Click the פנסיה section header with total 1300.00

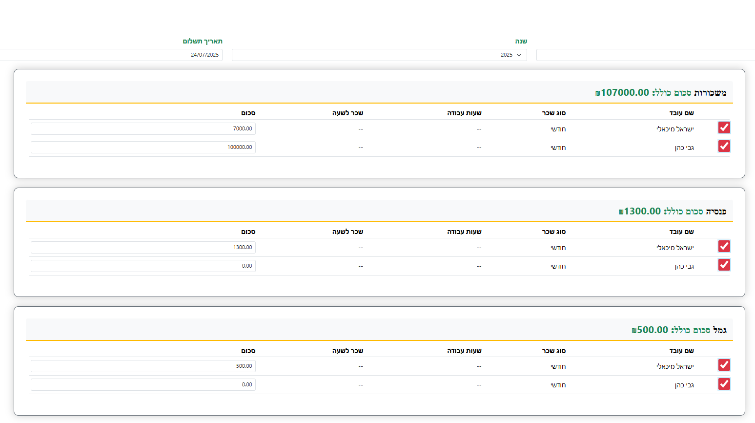pyautogui.click(x=672, y=211)
